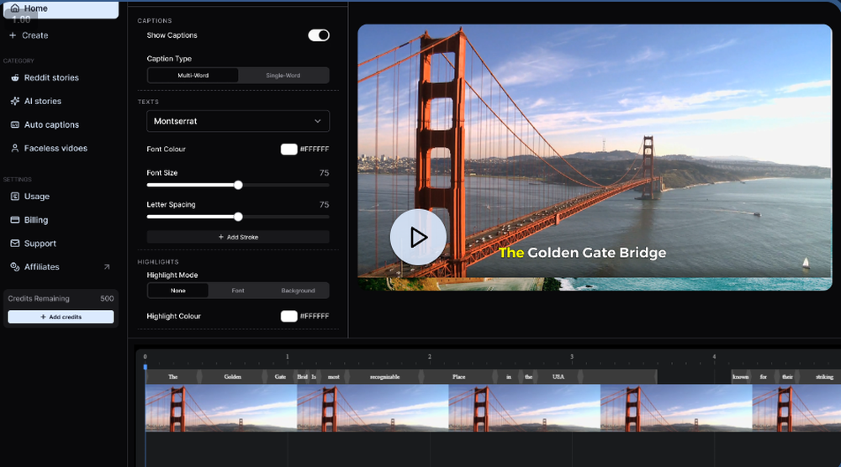Click the Reddit stories icon
Viewport: 841px width, 467px height.
click(x=15, y=78)
